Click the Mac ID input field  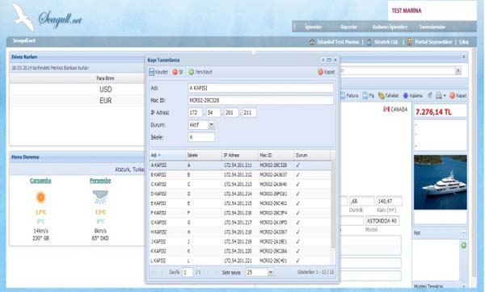click(261, 100)
